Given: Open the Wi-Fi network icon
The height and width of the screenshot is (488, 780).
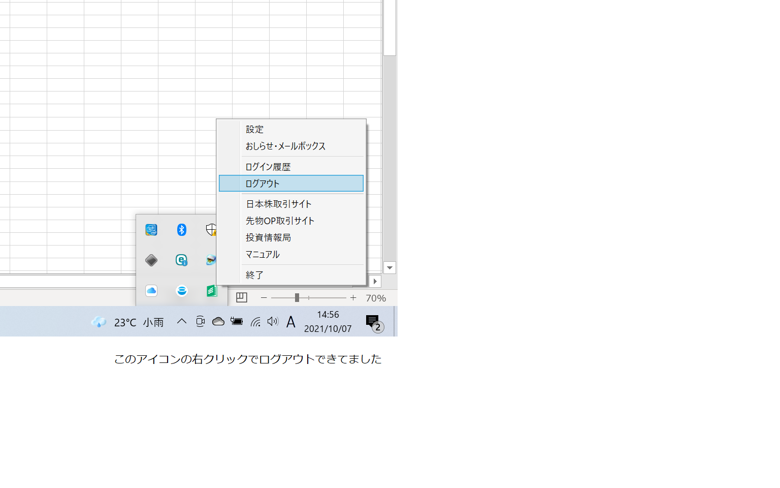Looking at the screenshot, I should 255,321.
